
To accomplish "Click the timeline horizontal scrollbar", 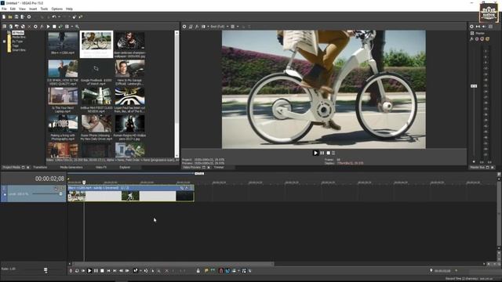I will 173,264.
